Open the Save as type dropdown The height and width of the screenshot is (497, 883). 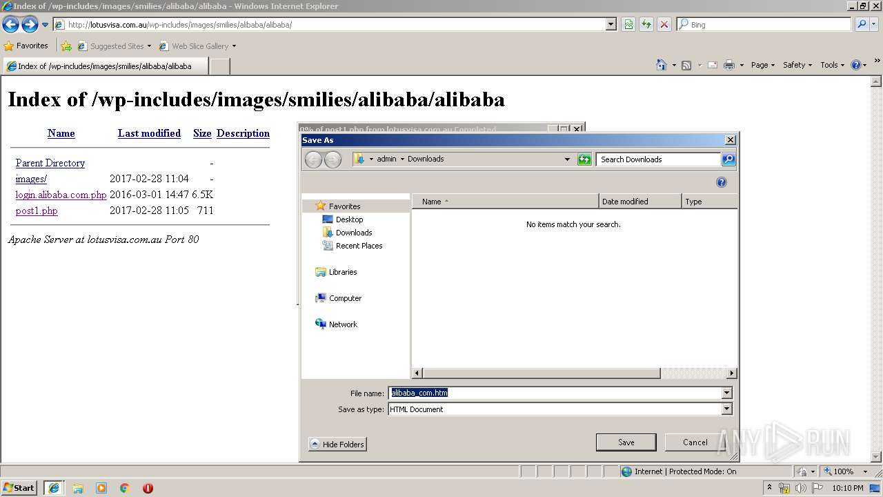click(x=726, y=409)
